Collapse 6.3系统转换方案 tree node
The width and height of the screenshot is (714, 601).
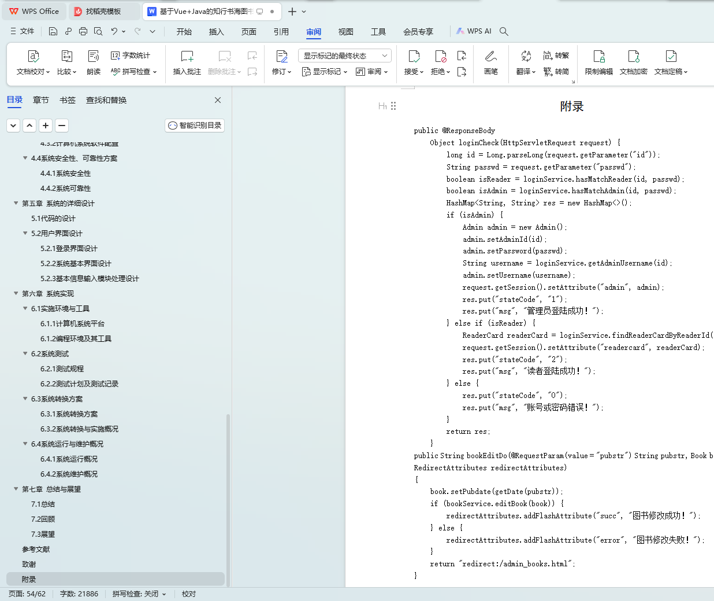point(25,399)
